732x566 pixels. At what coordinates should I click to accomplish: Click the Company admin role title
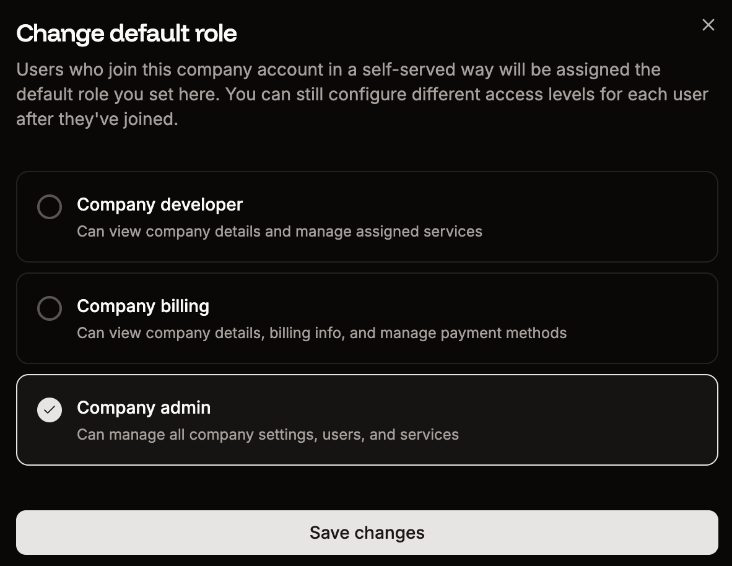pos(144,407)
